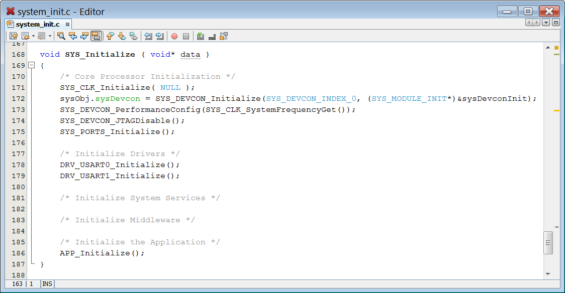Open the back-navigation history dropdown
The image size is (565, 293).
pyautogui.click(x=33, y=36)
